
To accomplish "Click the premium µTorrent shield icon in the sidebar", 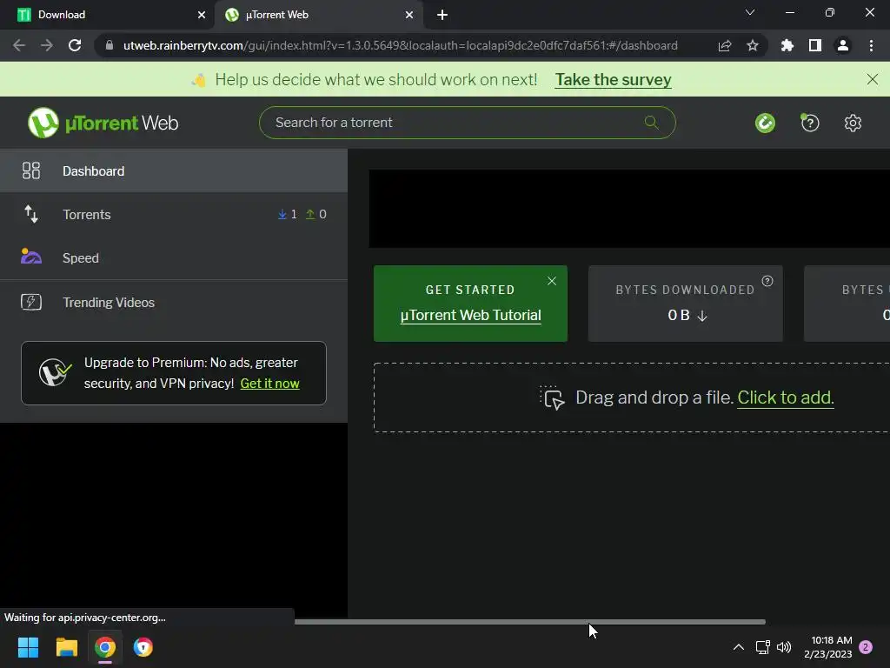I will pyautogui.click(x=55, y=372).
